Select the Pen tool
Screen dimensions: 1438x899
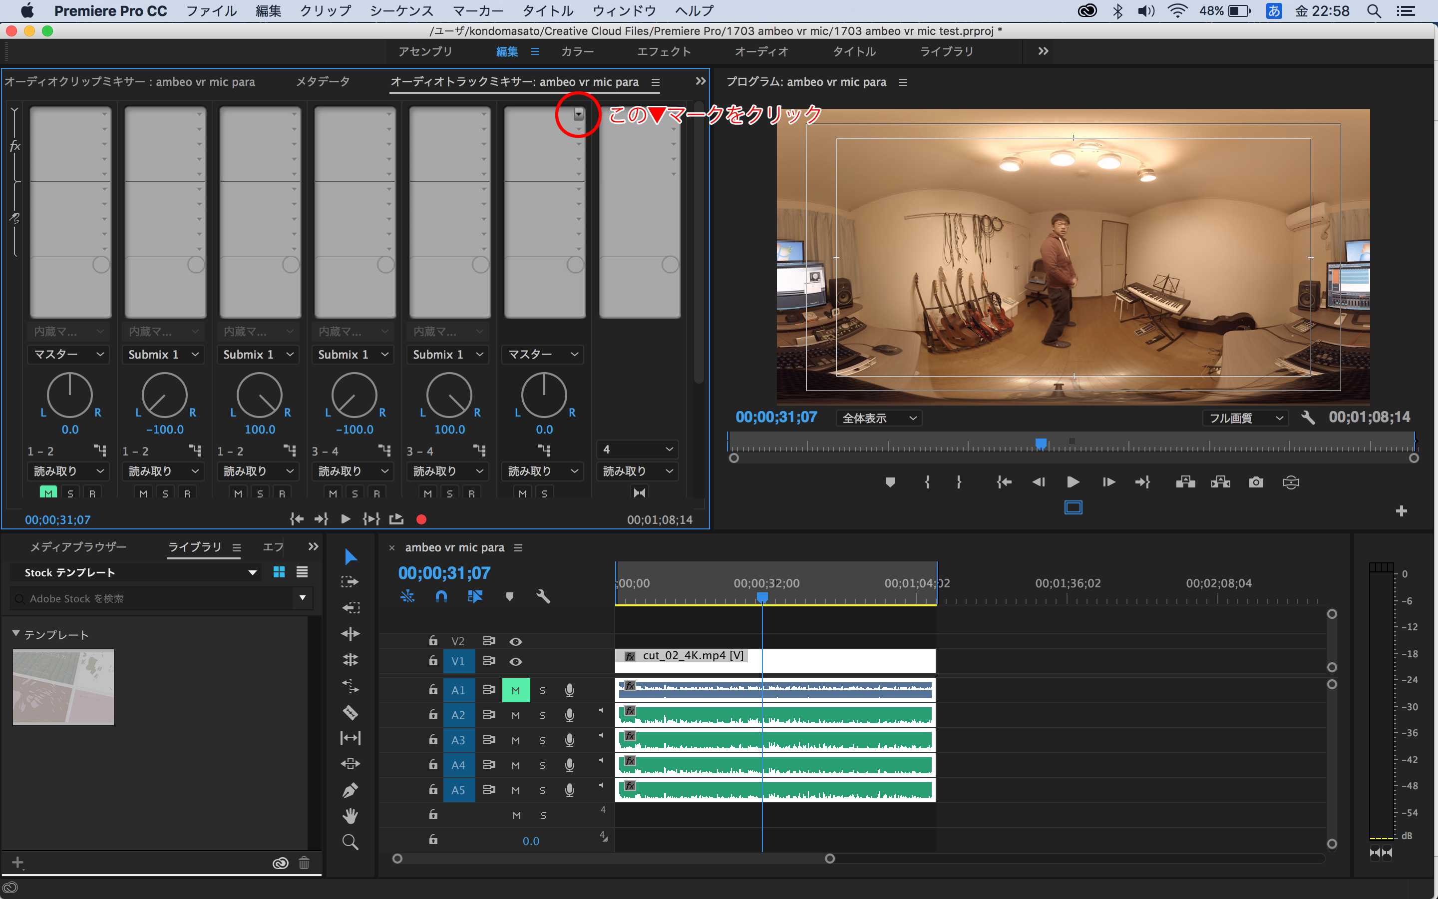coord(350,790)
